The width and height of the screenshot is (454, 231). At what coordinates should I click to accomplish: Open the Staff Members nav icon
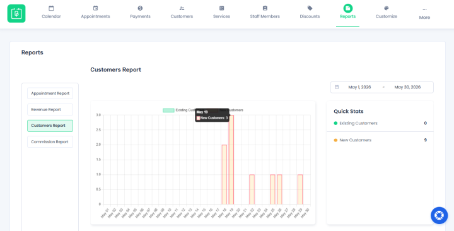click(x=265, y=8)
